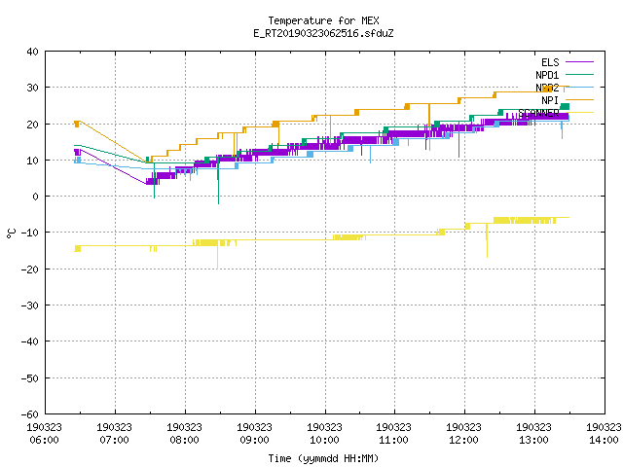The height and width of the screenshot is (467, 623).
Task: Click the °C y-axis unit label
Action: [11, 233]
